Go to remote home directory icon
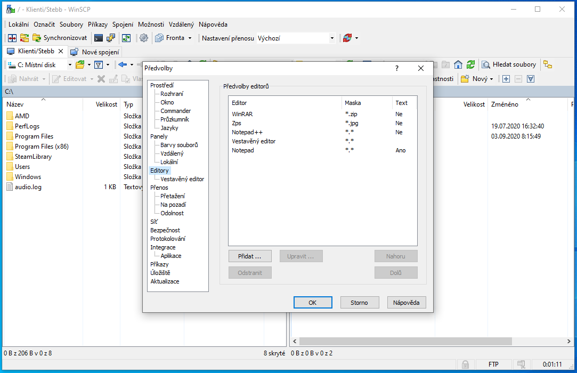 coord(458,64)
